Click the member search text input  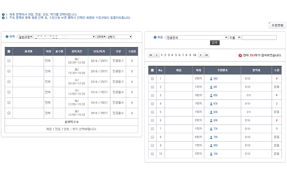(x=259, y=38)
